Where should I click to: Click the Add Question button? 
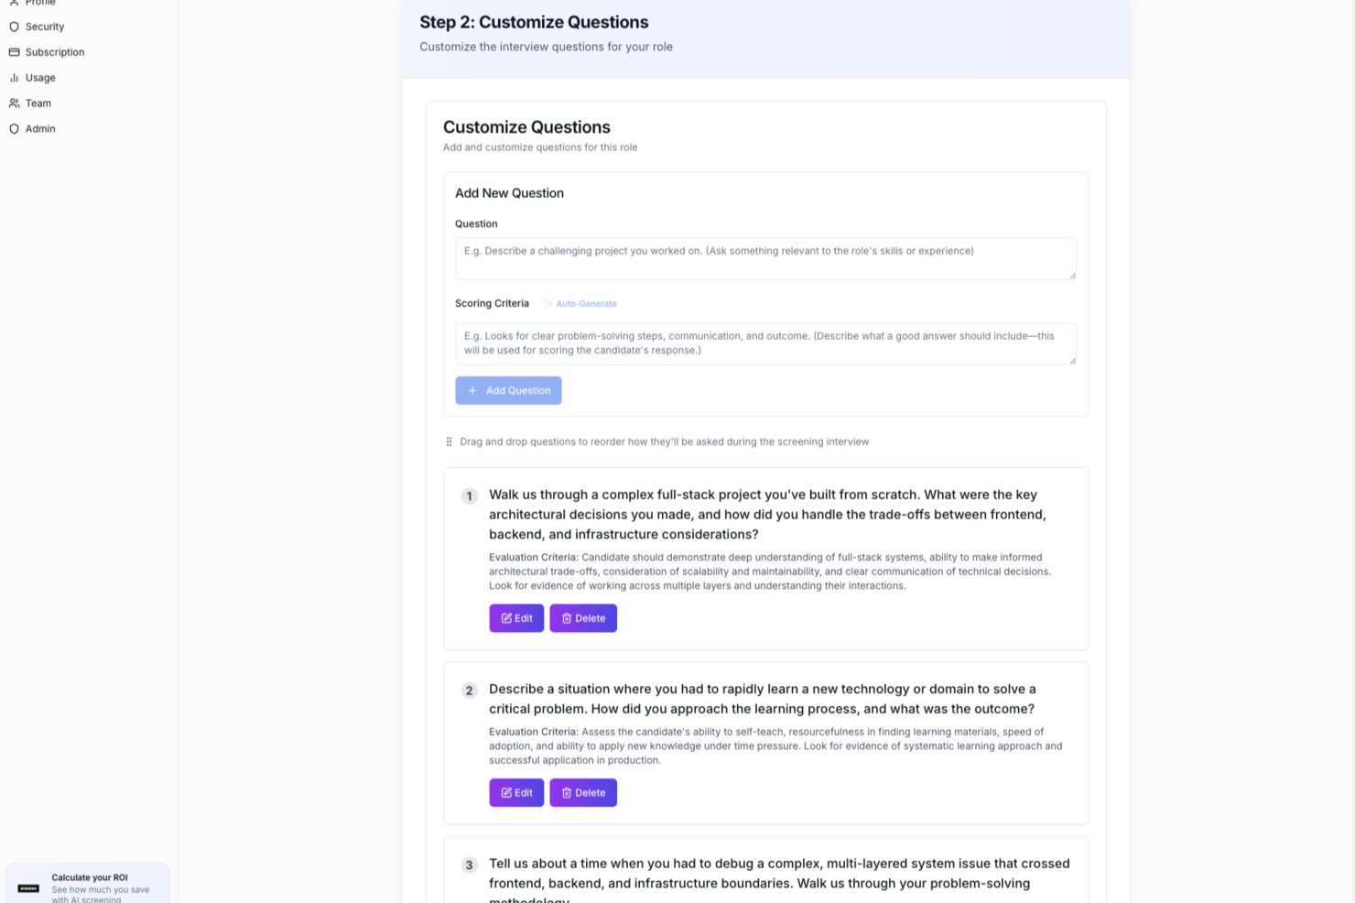pyautogui.click(x=508, y=390)
